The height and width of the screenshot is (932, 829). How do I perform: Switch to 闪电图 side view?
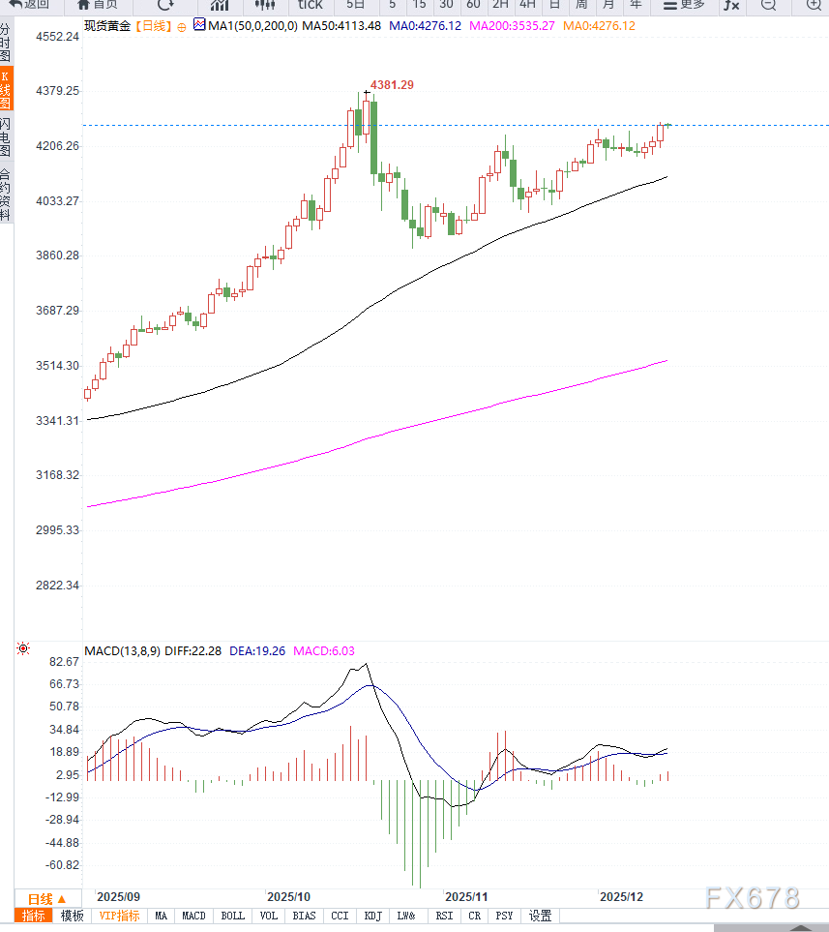6,137
